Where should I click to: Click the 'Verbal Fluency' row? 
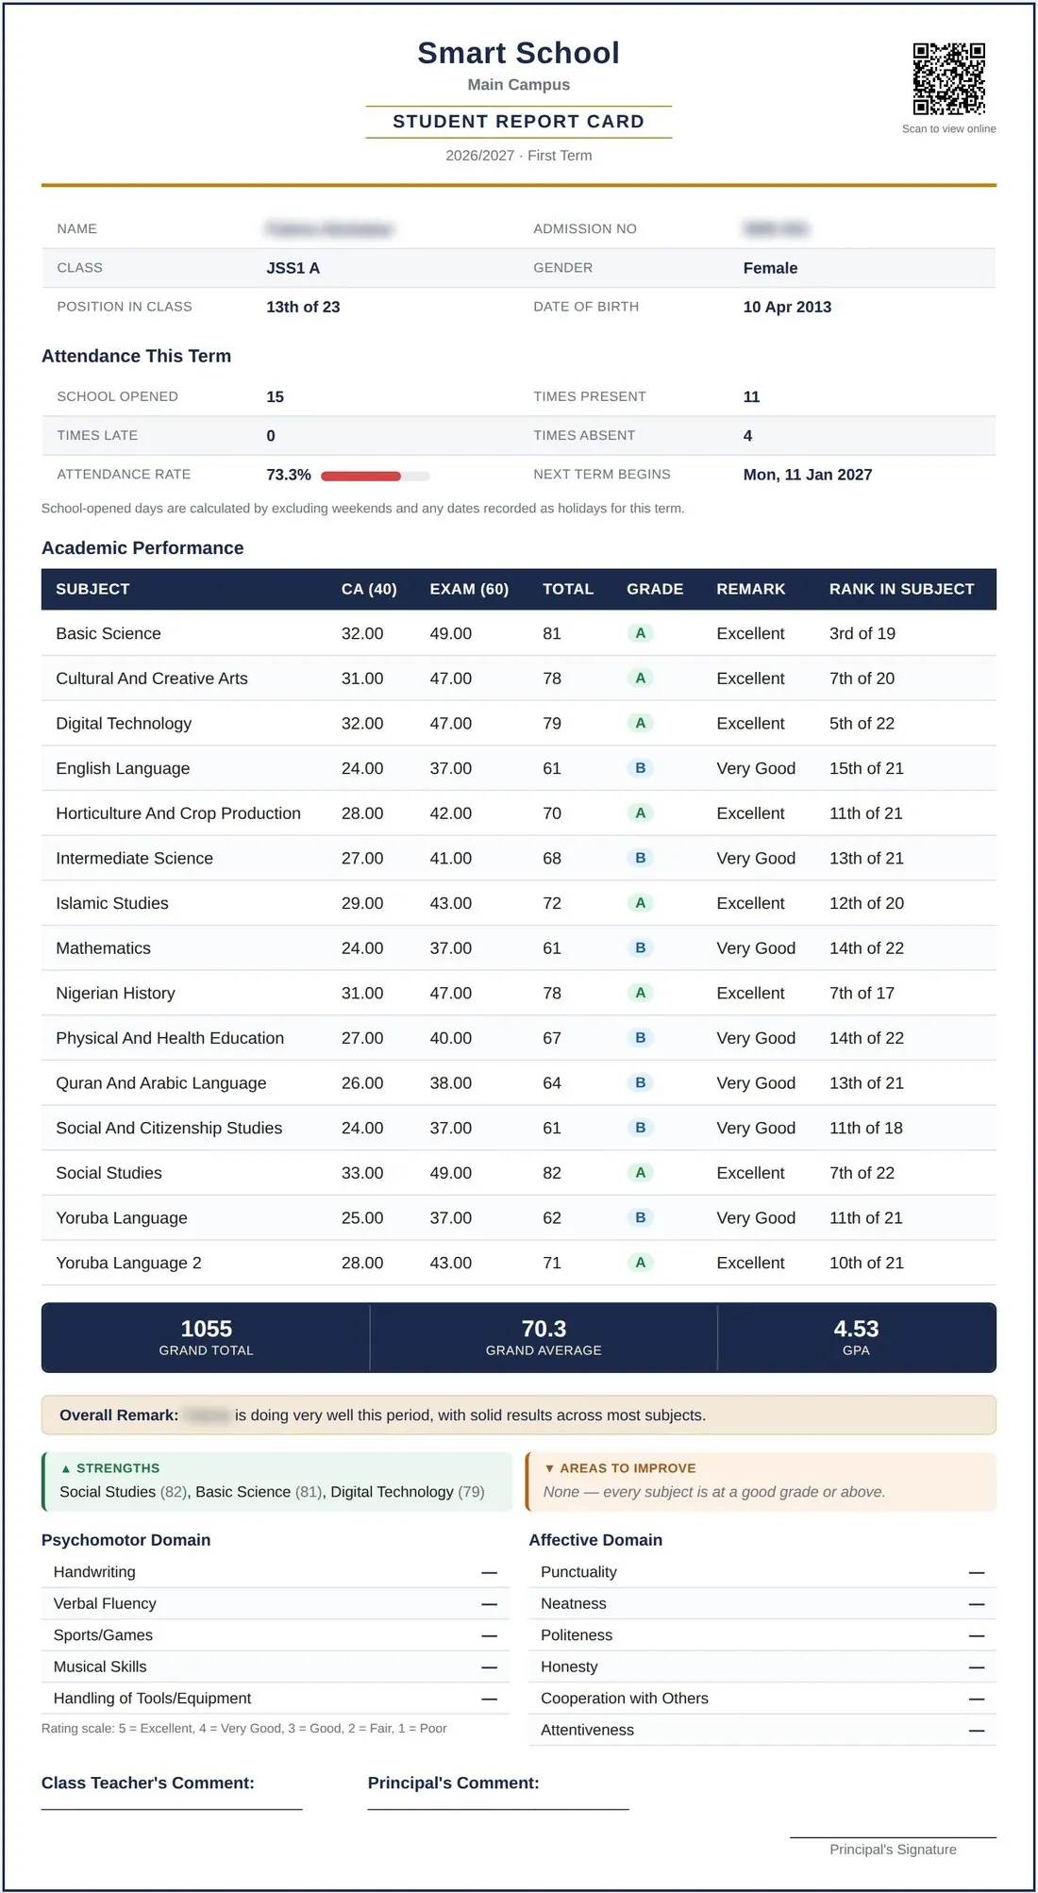276,1603
